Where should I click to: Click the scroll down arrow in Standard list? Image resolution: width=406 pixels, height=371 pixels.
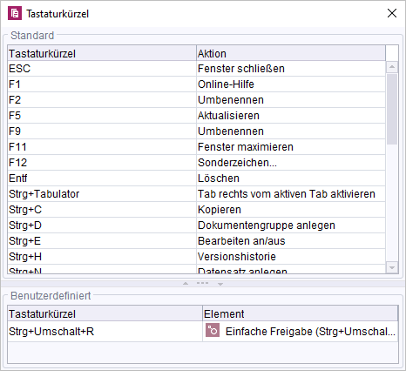tap(392, 268)
